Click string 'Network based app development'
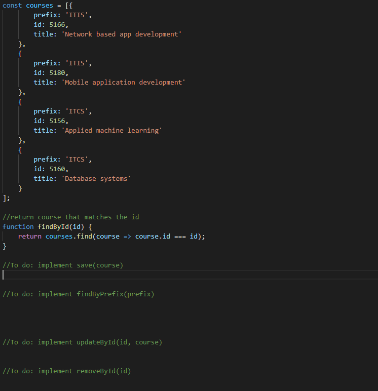This screenshot has height=391, width=378. coord(122,34)
